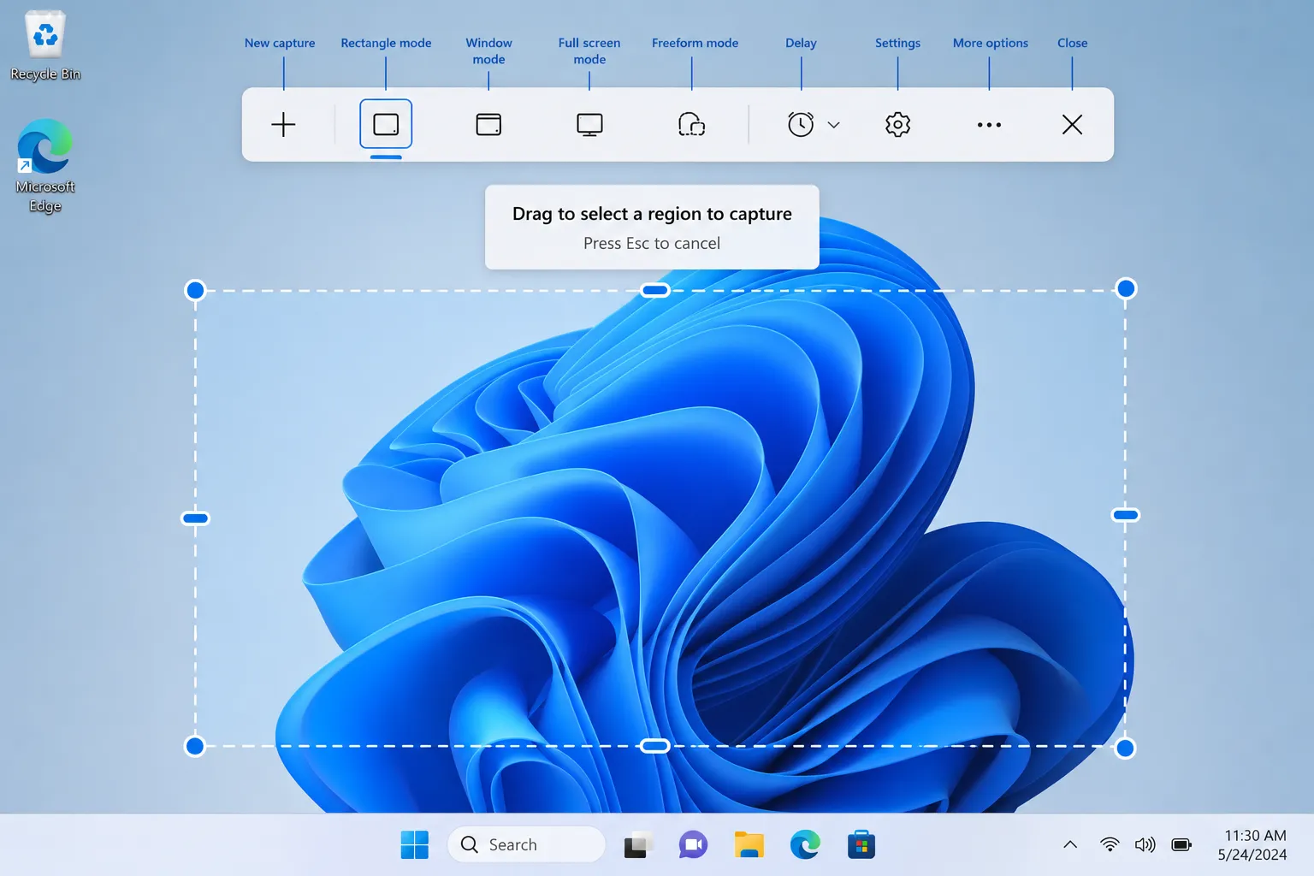Click the right edge middle handle

coord(1126,515)
